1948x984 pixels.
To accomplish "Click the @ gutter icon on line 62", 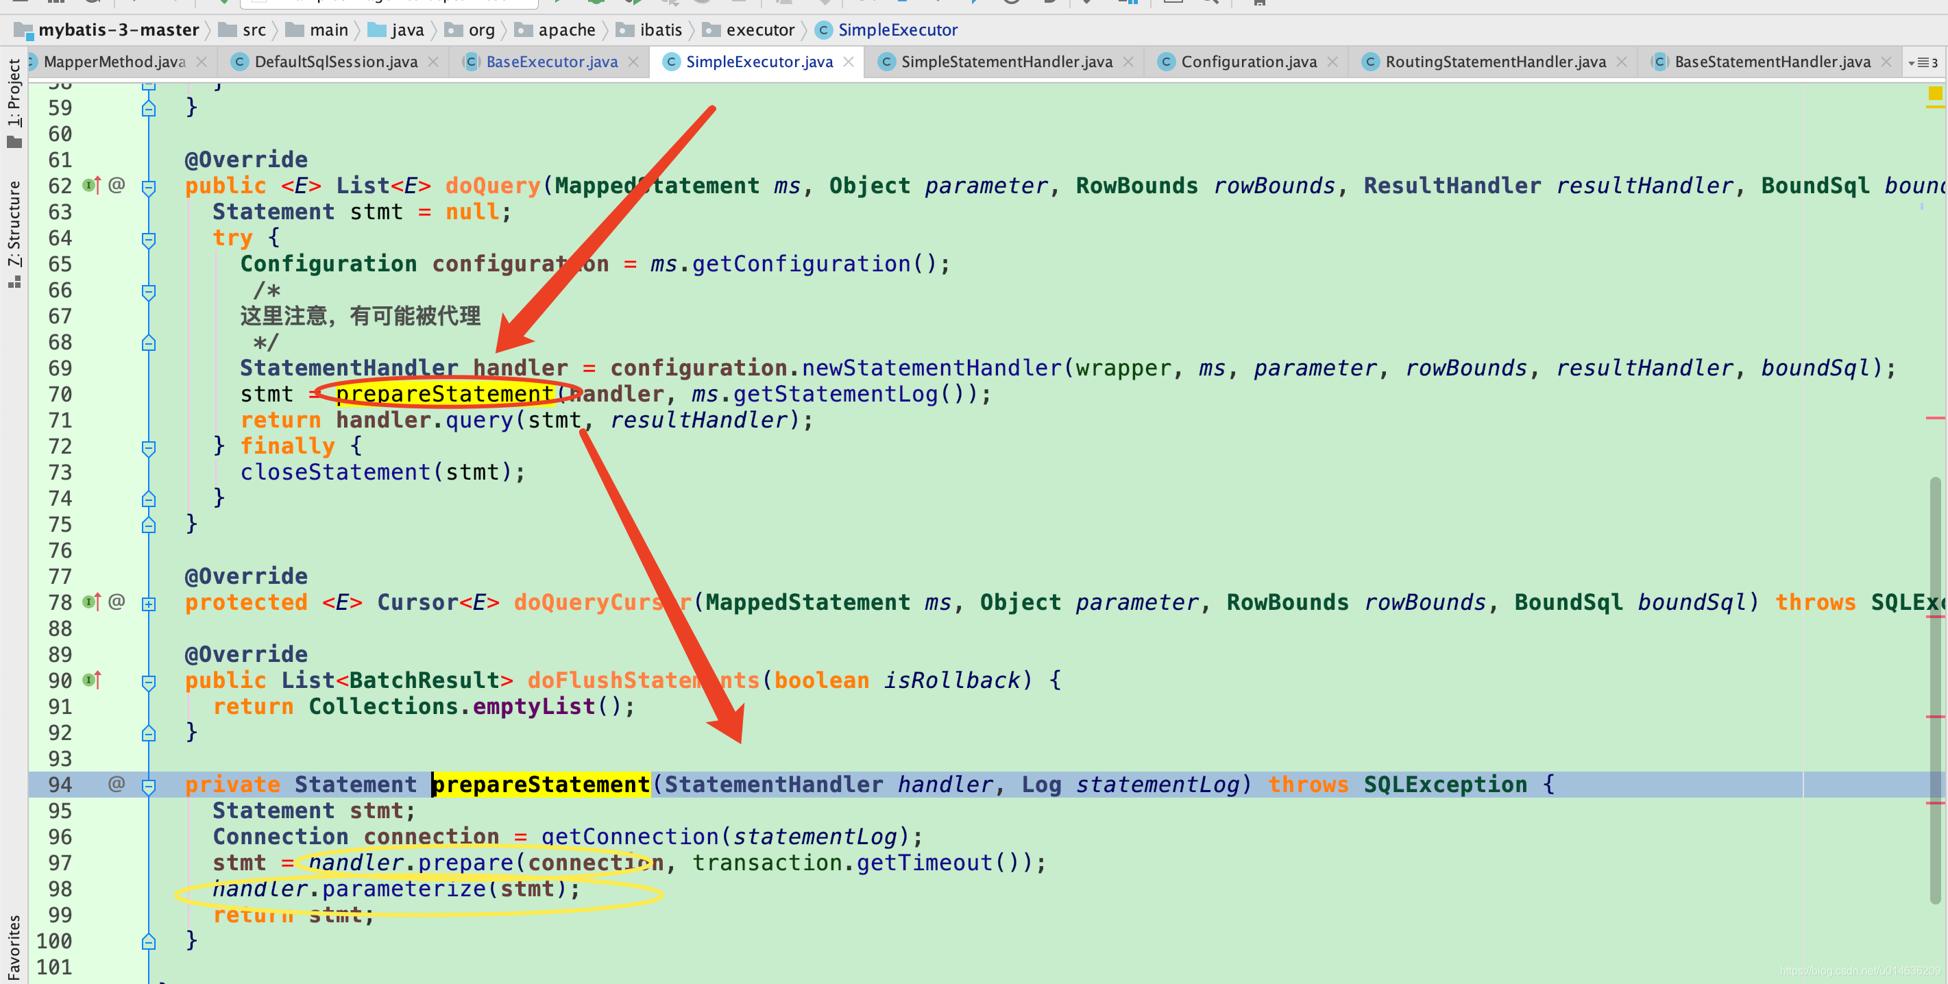I will point(117,185).
